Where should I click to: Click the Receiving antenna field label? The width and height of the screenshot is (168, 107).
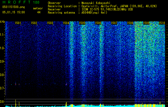click(61, 13)
